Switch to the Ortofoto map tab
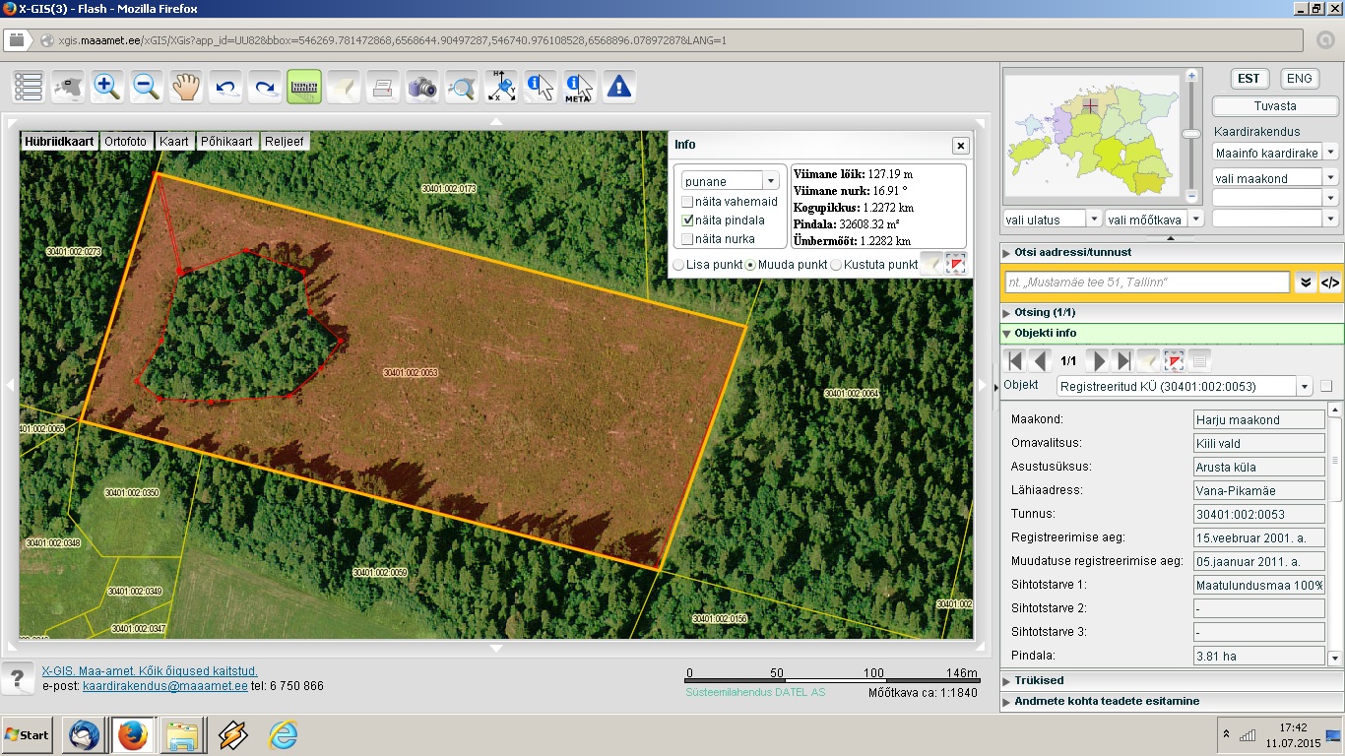Viewport: 1345px width, 756px height. pyautogui.click(x=125, y=142)
